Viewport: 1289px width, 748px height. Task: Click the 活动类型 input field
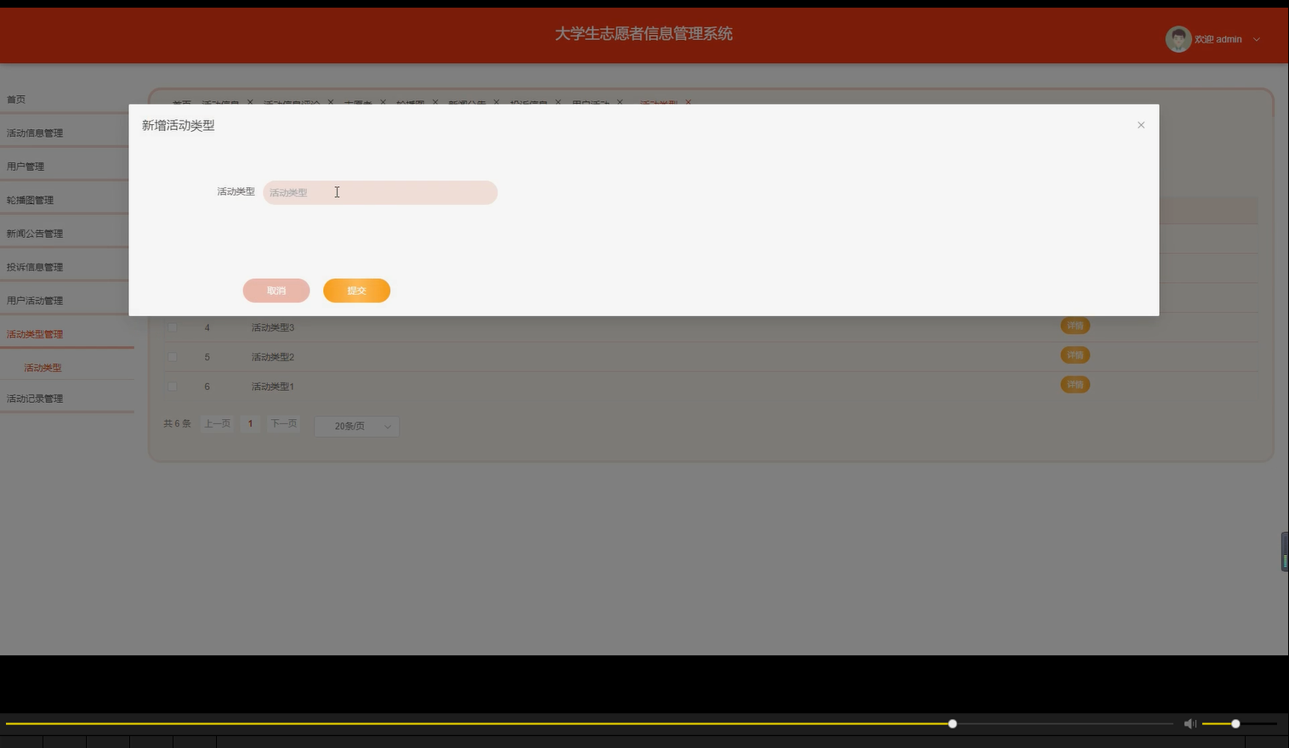[380, 192]
